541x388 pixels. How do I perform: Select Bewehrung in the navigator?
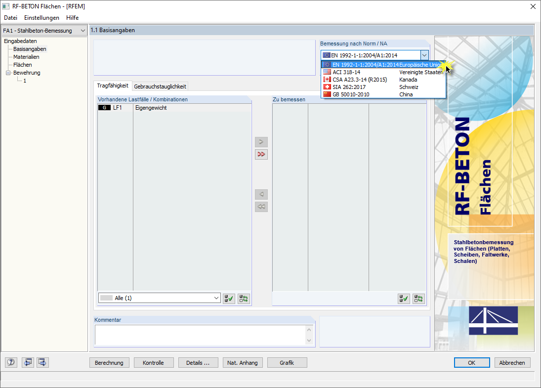27,73
